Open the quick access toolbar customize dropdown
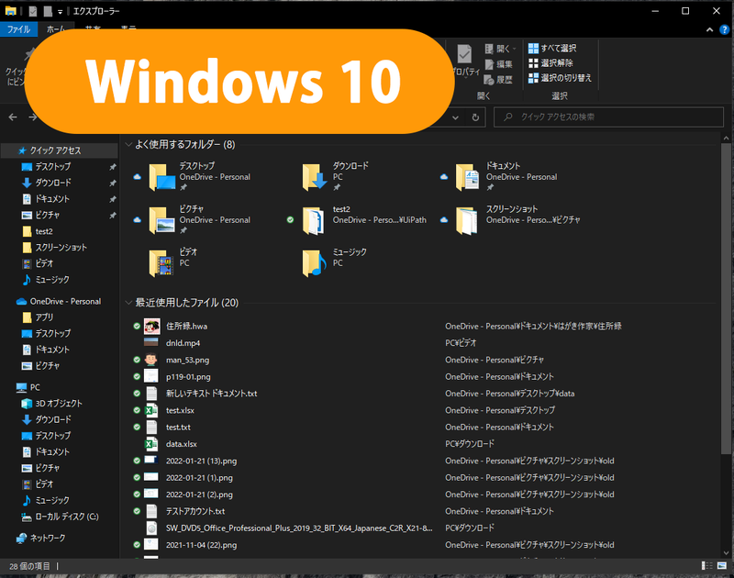 (60, 12)
